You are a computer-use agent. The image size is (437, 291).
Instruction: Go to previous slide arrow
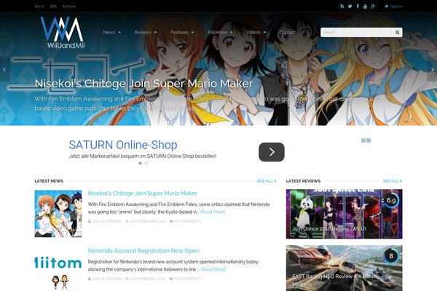(4, 69)
